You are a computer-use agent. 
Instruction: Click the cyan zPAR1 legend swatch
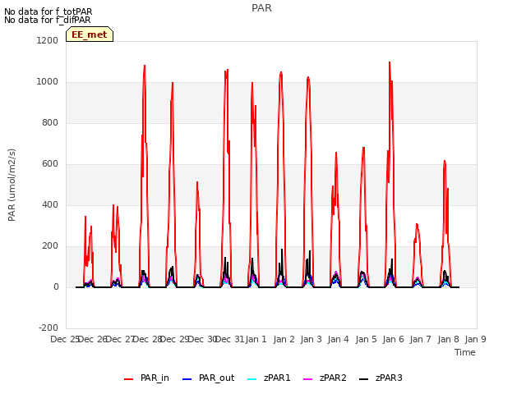(x=252, y=379)
